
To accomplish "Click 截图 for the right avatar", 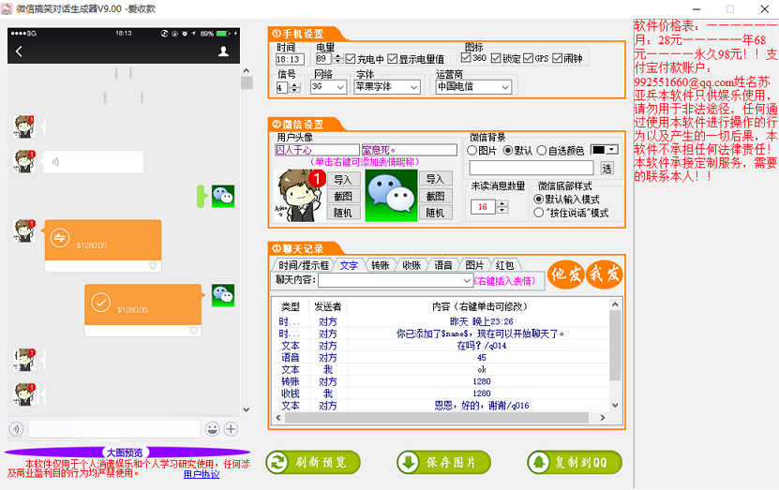I will [x=436, y=196].
